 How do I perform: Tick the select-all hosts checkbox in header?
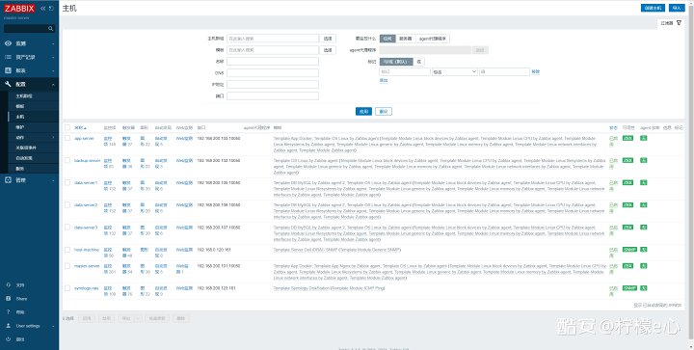pyautogui.click(x=67, y=127)
